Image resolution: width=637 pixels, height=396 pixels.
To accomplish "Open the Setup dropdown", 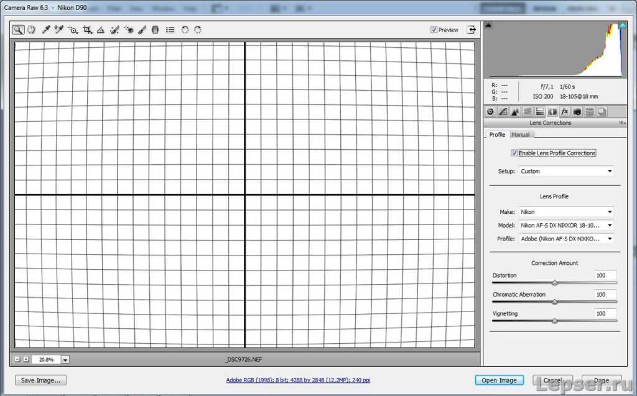I will 566,171.
